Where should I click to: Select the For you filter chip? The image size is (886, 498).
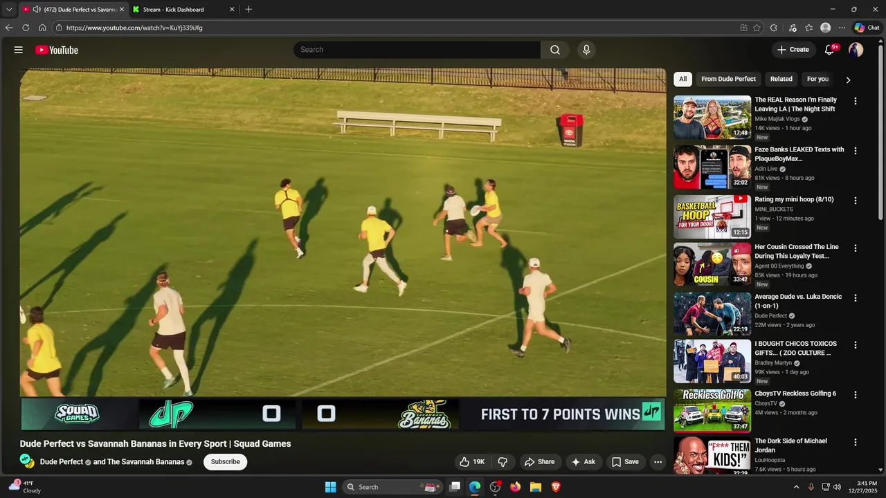click(817, 79)
